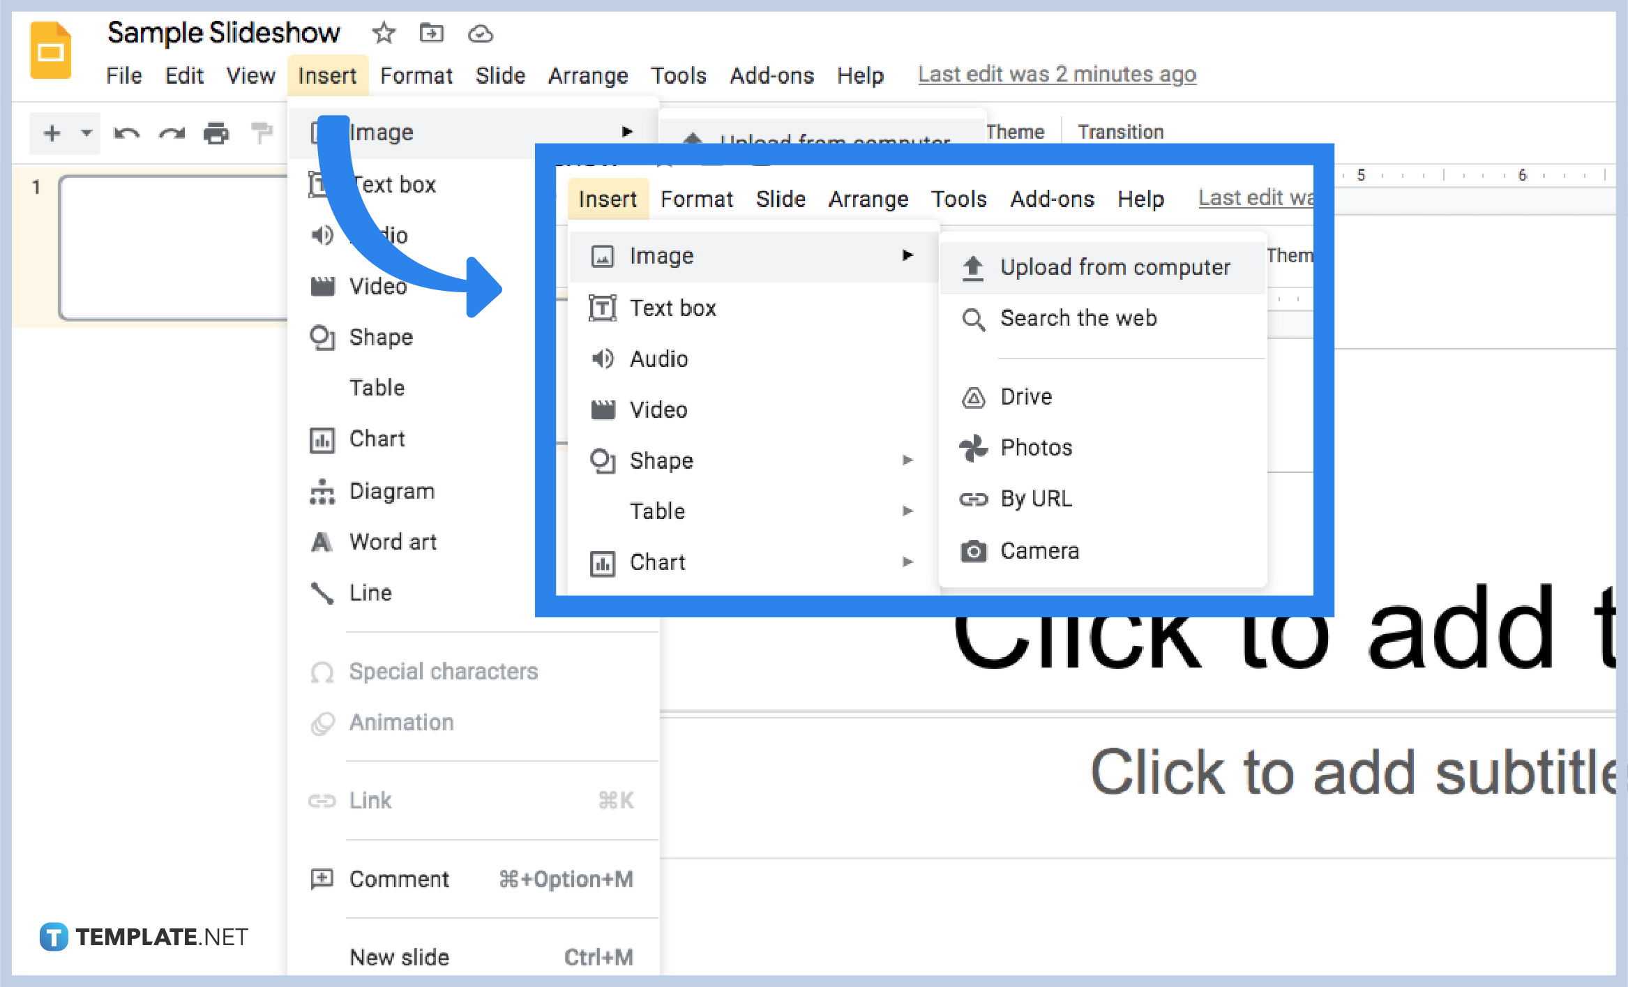
Task: Click the Google Slides logo icon
Action: click(x=50, y=49)
